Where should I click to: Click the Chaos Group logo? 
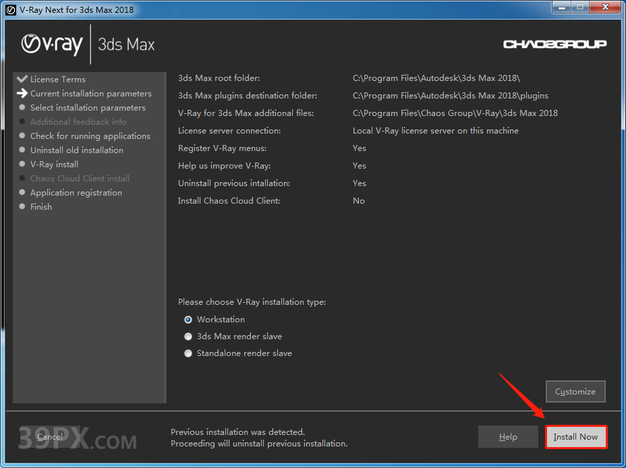(x=555, y=44)
